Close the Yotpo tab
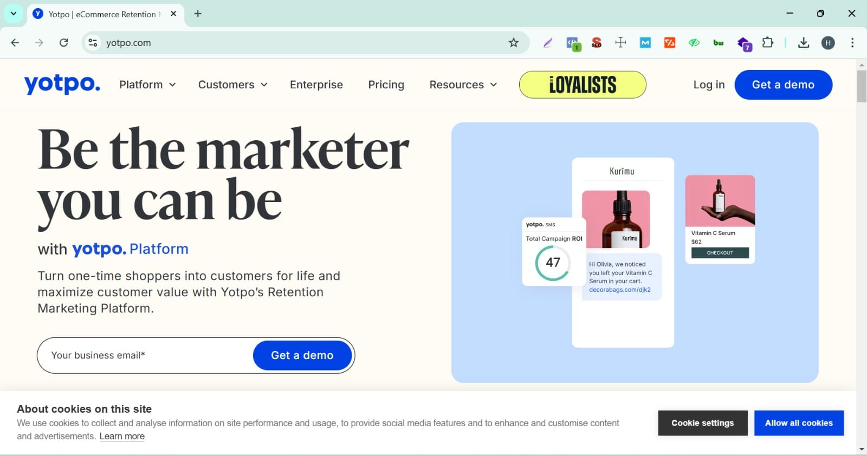Viewport: 867px width, 456px height. click(x=173, y=14)
